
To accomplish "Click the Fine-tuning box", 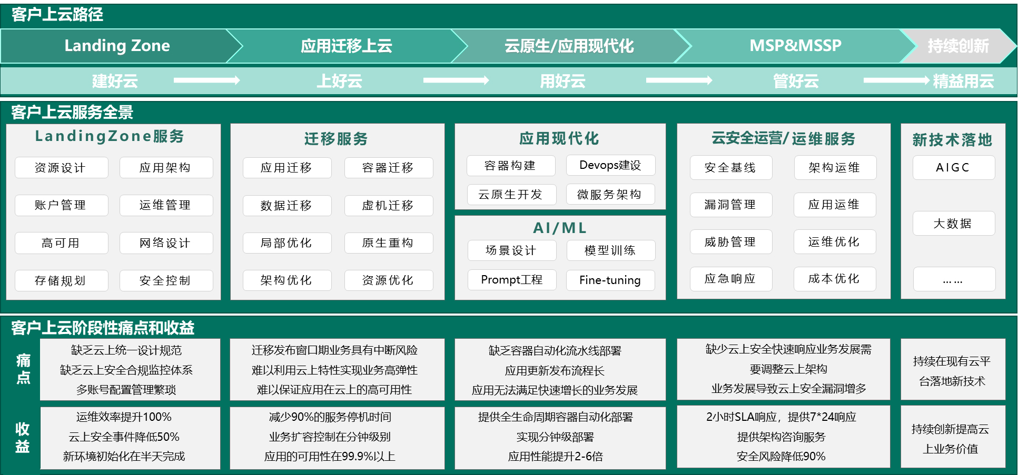I will pyautogui.click(x=611, y=280).
